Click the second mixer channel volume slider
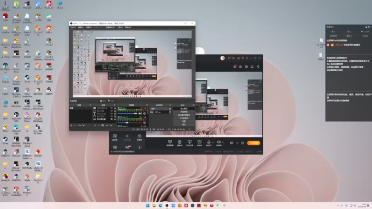This screenshot has width=372, height=209. [x=127, y=123]
